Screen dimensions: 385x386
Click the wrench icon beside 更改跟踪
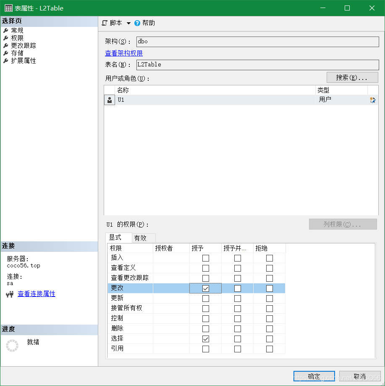click(6, 45)
